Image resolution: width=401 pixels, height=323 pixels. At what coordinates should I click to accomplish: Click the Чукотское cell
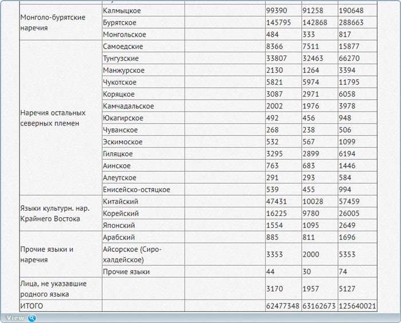click(143, 82)
